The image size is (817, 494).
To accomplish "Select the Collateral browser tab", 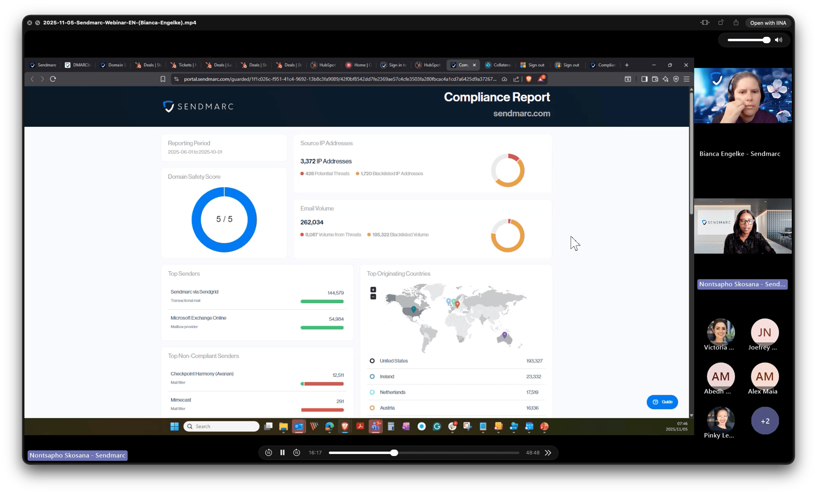I will [498, 65].
